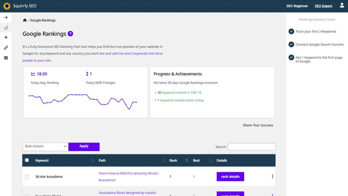The image size is (348, 196).
Task: Open three-dot menu for 3d star kusudama row
Action: pyautogui.click(x=272, y=176)
